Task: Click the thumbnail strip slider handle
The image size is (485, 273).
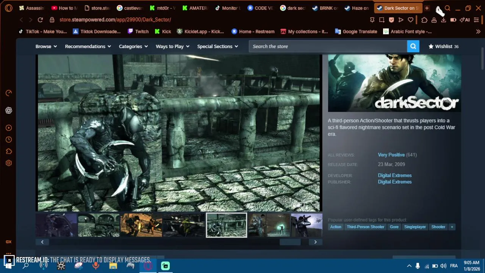Action: point(290,242)
